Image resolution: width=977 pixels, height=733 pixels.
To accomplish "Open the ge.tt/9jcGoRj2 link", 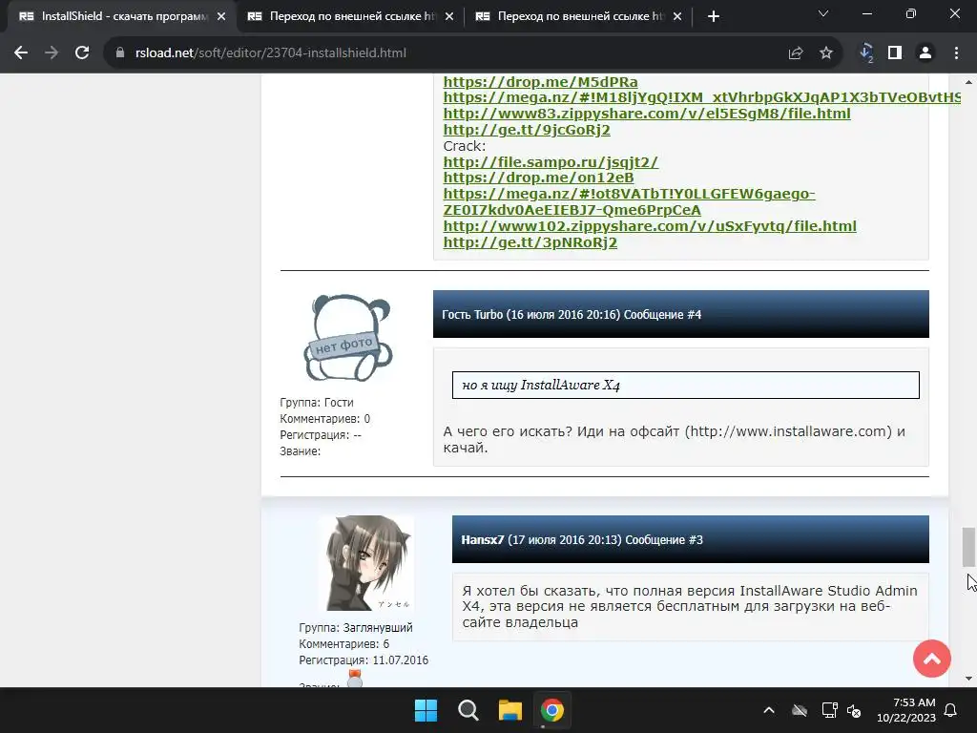I will click(527, 130).
